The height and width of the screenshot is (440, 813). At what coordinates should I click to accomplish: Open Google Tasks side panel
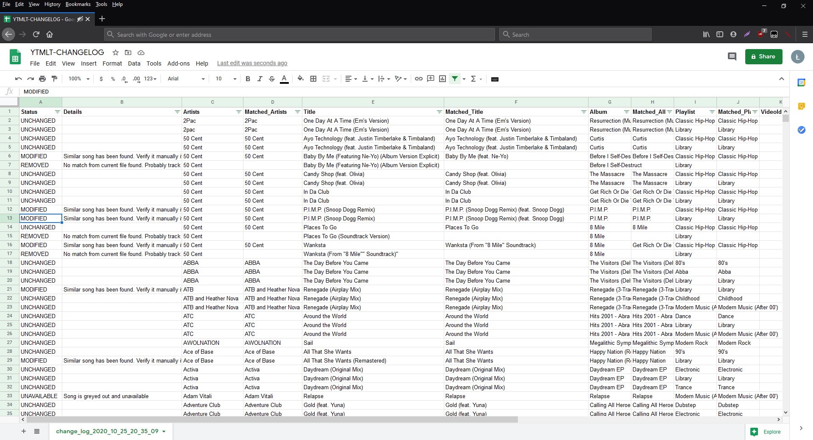click(801, 130)
